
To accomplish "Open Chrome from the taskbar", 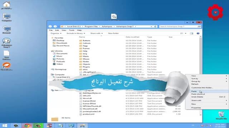I will [x=27, y=126].
